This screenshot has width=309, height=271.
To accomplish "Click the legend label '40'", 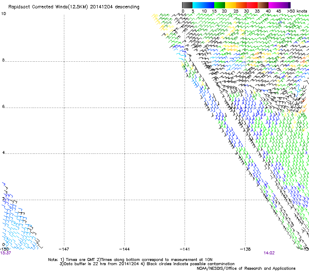I will (268, 11).
